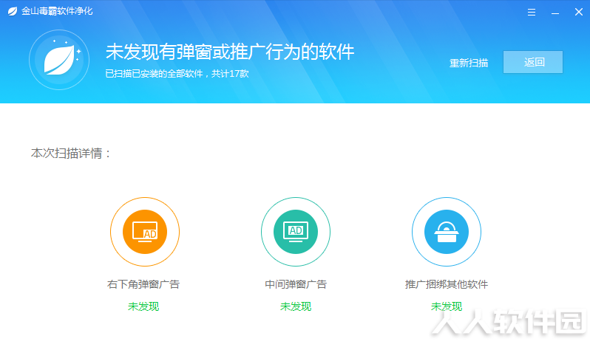Click the headline 未发现有弹窗或推广行为的软件
The height and width of the screenshot is (347, 590).
(x=230, y=52)
